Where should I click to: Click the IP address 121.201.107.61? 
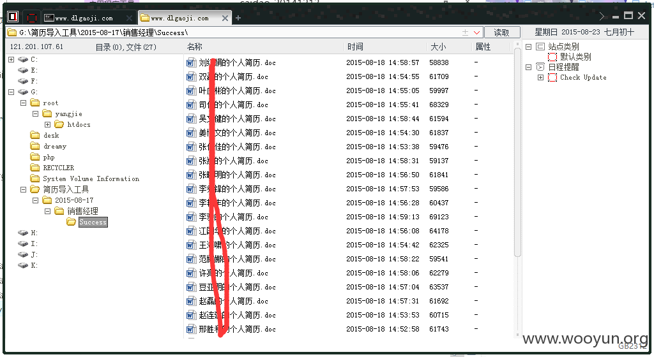[x=36, y=47]
